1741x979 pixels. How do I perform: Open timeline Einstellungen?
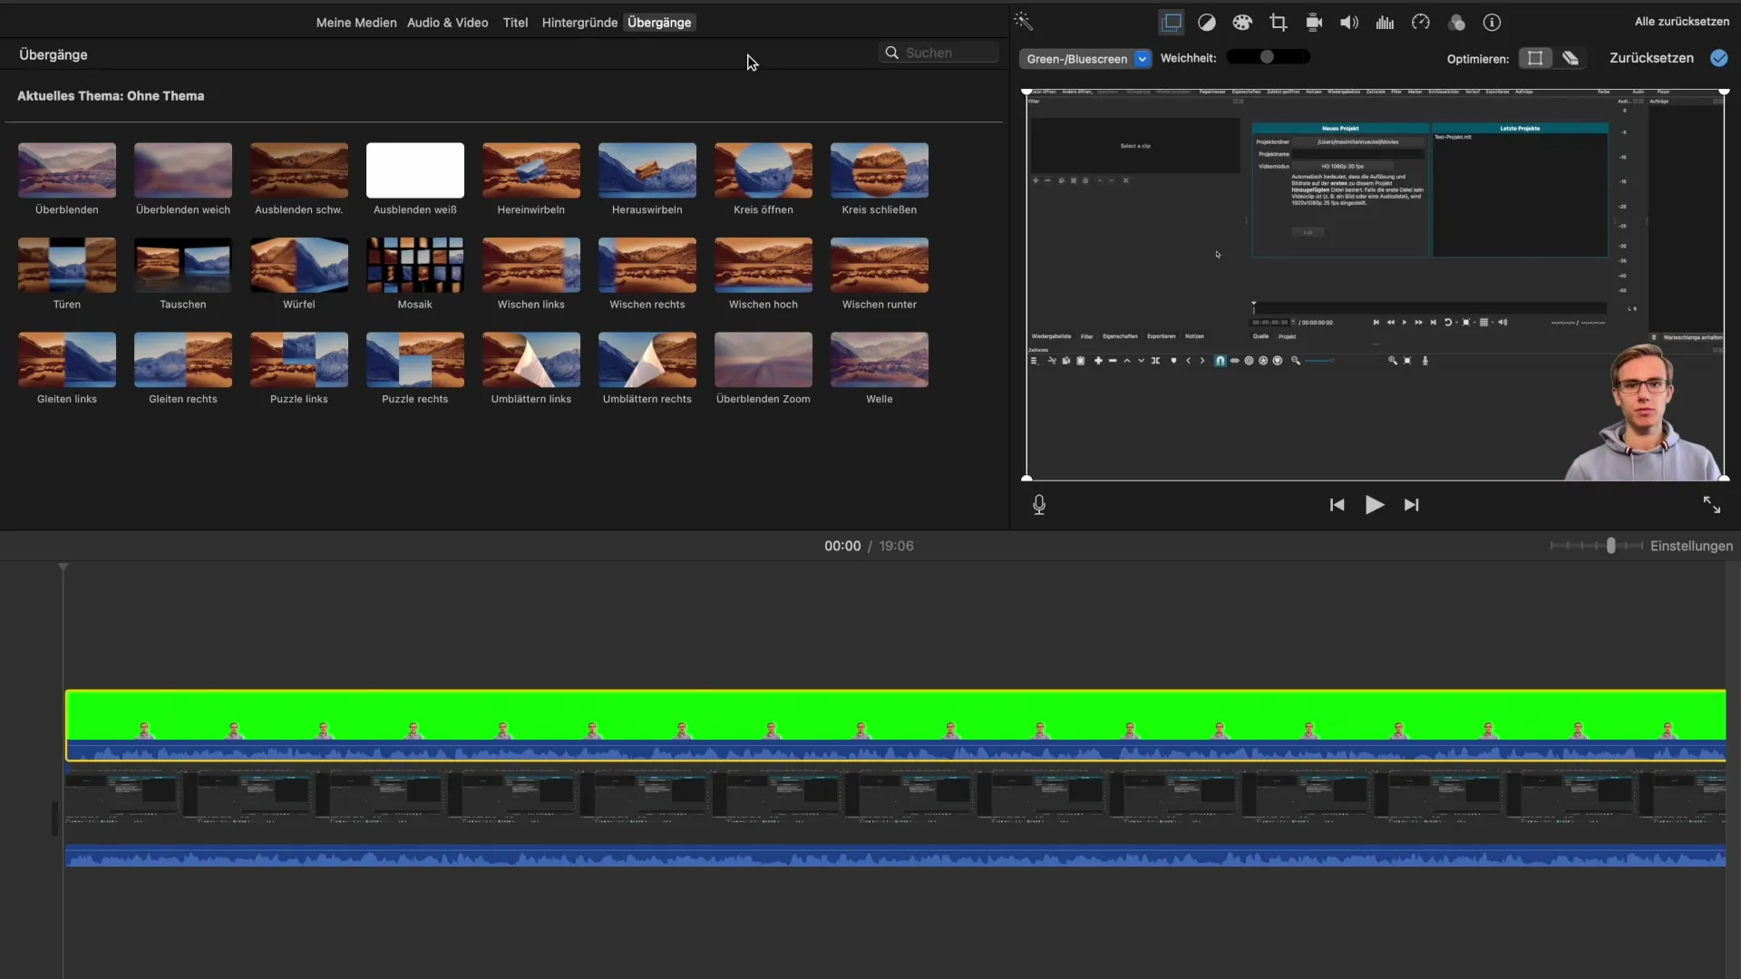coord(1691,546)
